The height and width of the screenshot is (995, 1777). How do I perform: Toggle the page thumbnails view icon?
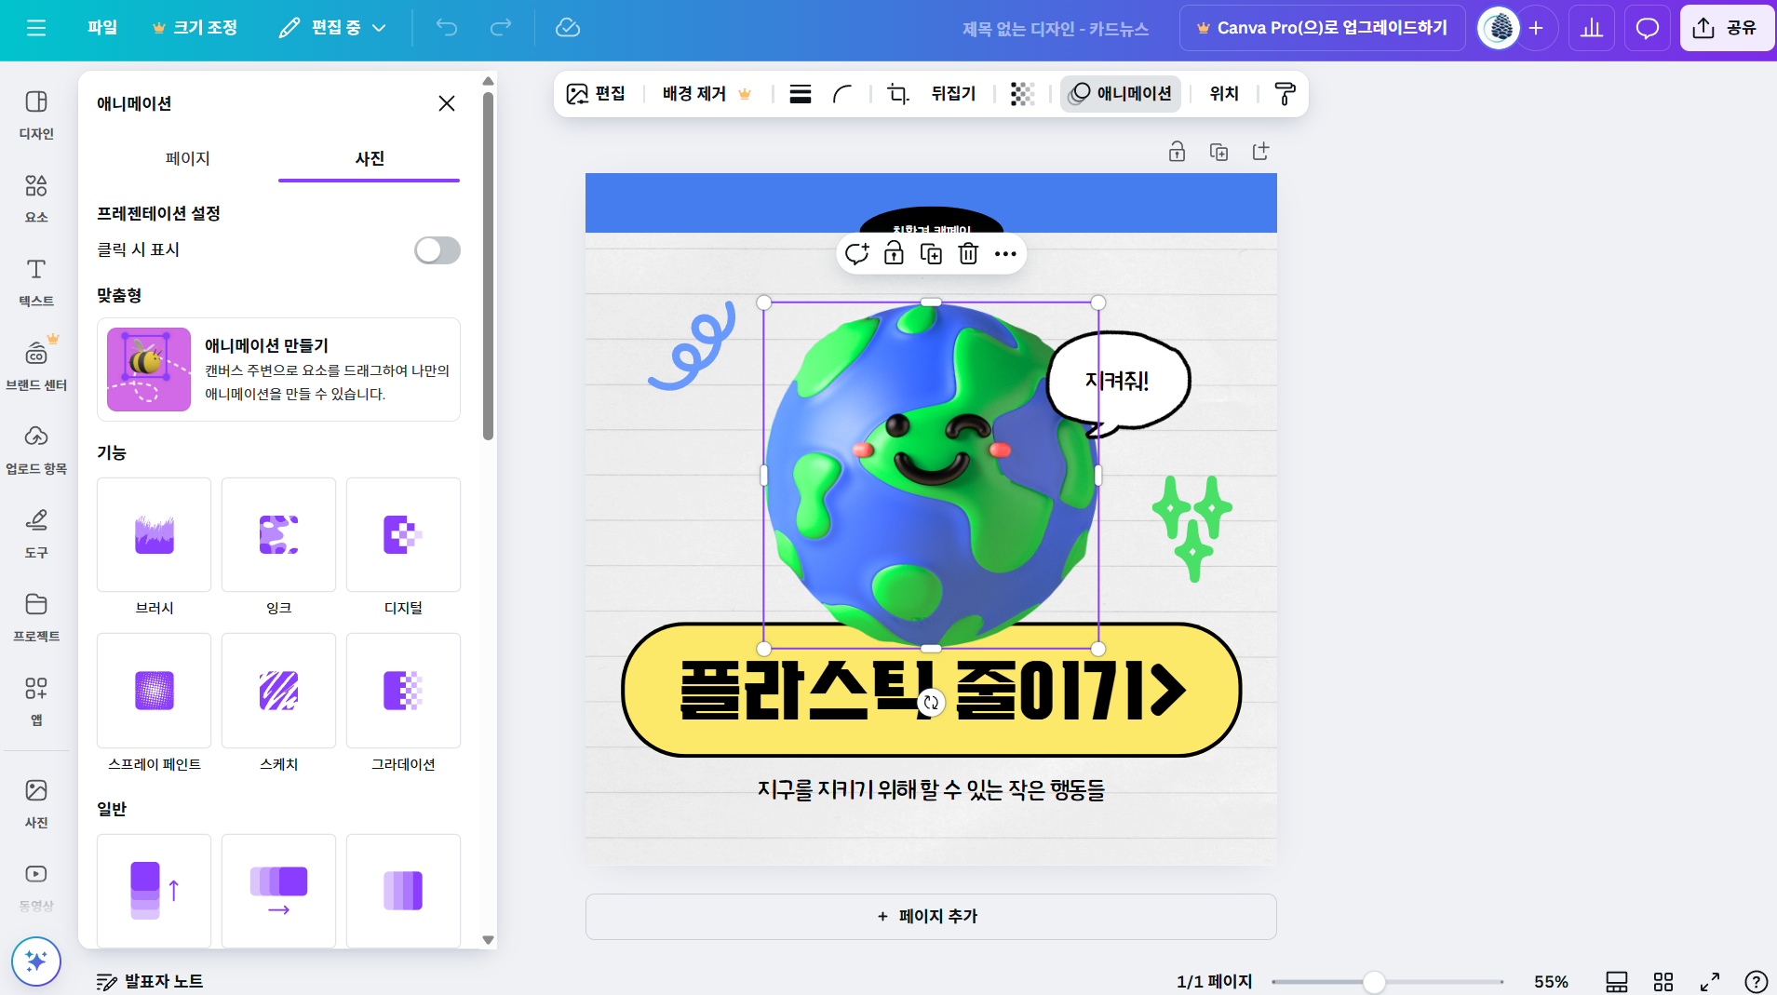(x=1617, y=982)
